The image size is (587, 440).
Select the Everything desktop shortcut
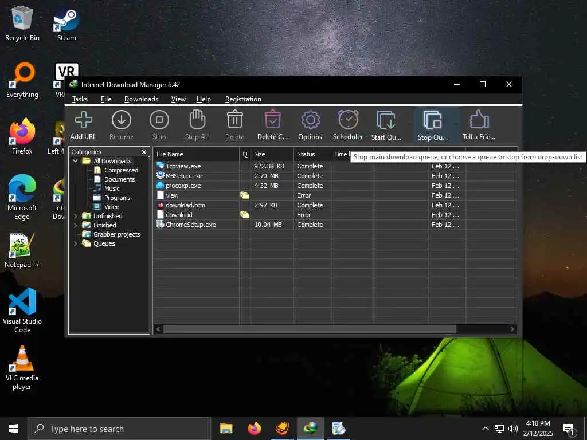(22, 80)
